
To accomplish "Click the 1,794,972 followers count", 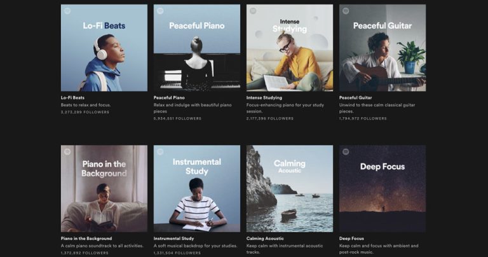I will pos(363,118).
